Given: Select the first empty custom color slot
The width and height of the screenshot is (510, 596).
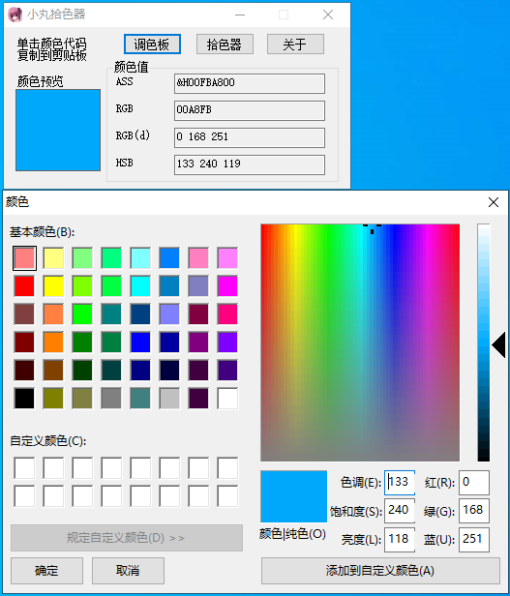Looking at the screenshot, I should point(24,468).
